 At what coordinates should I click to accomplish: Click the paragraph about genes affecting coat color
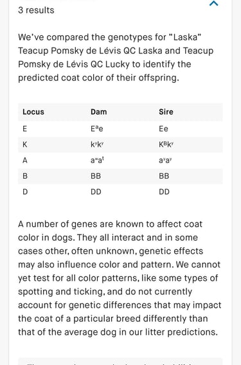click(120, 278)
